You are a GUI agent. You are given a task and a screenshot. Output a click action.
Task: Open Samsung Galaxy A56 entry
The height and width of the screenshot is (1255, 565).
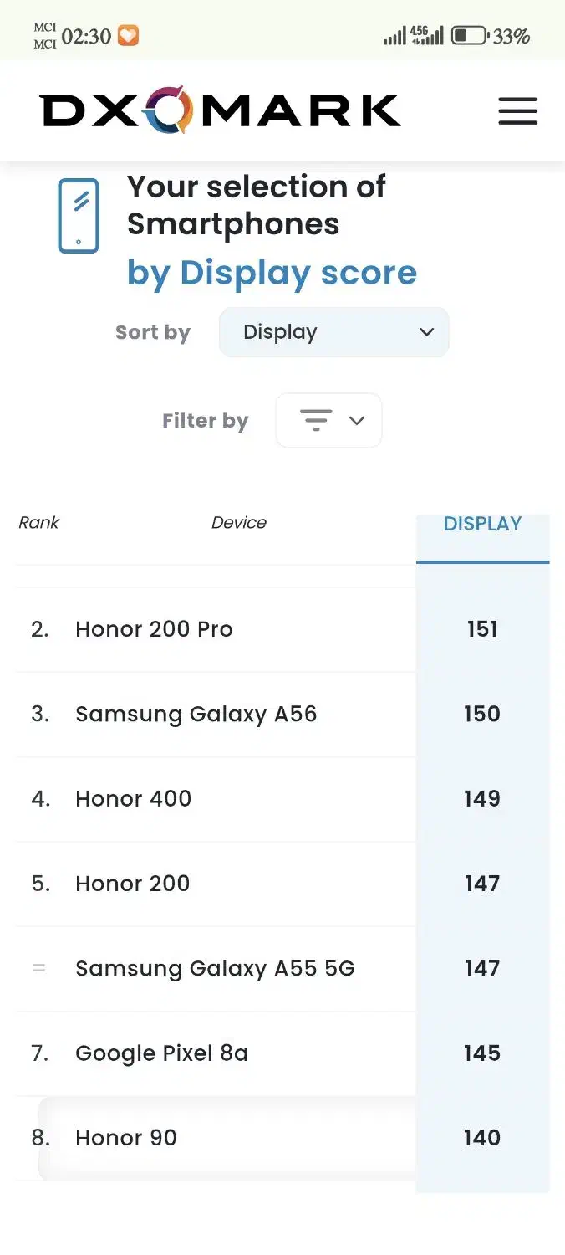tap(196, 714)
